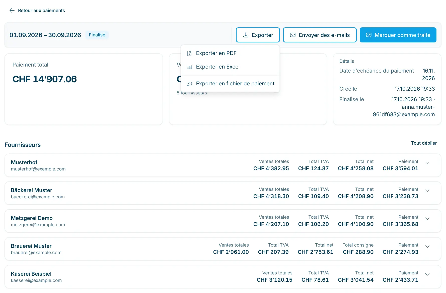Select the Musterhof supplier name
Image resolution: width=446 pixels, height=293 pixels.
24,162
